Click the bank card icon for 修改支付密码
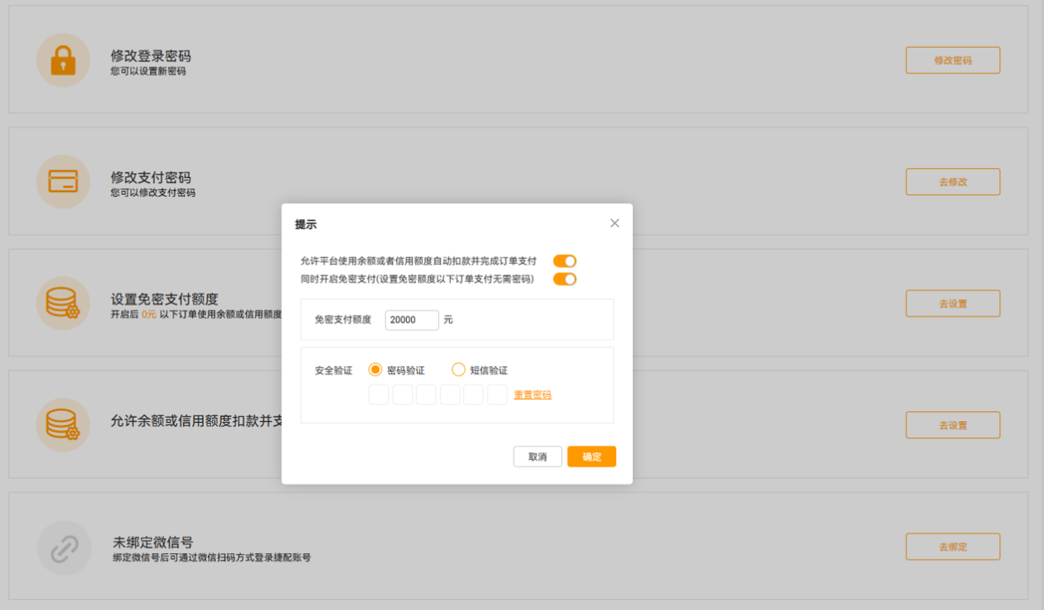 click(x=63, y=181)
